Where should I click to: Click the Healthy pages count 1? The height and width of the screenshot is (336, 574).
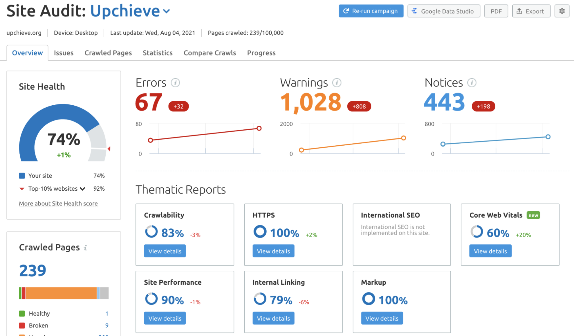pyautogui.click(x=107, y=314)
